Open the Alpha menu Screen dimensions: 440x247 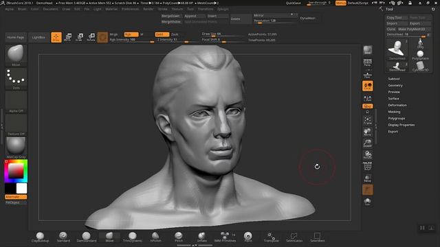coord(9,9)
